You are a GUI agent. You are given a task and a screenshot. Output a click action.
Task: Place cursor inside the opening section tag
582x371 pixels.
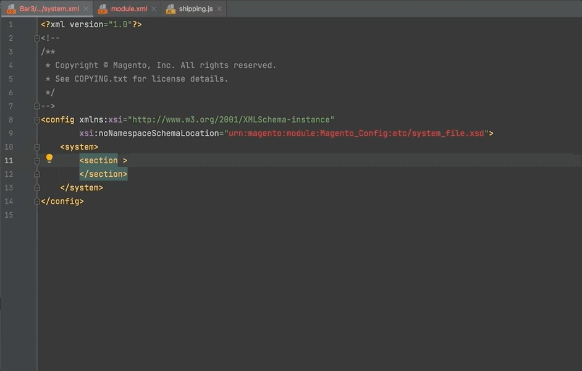(x=103, y=161)
